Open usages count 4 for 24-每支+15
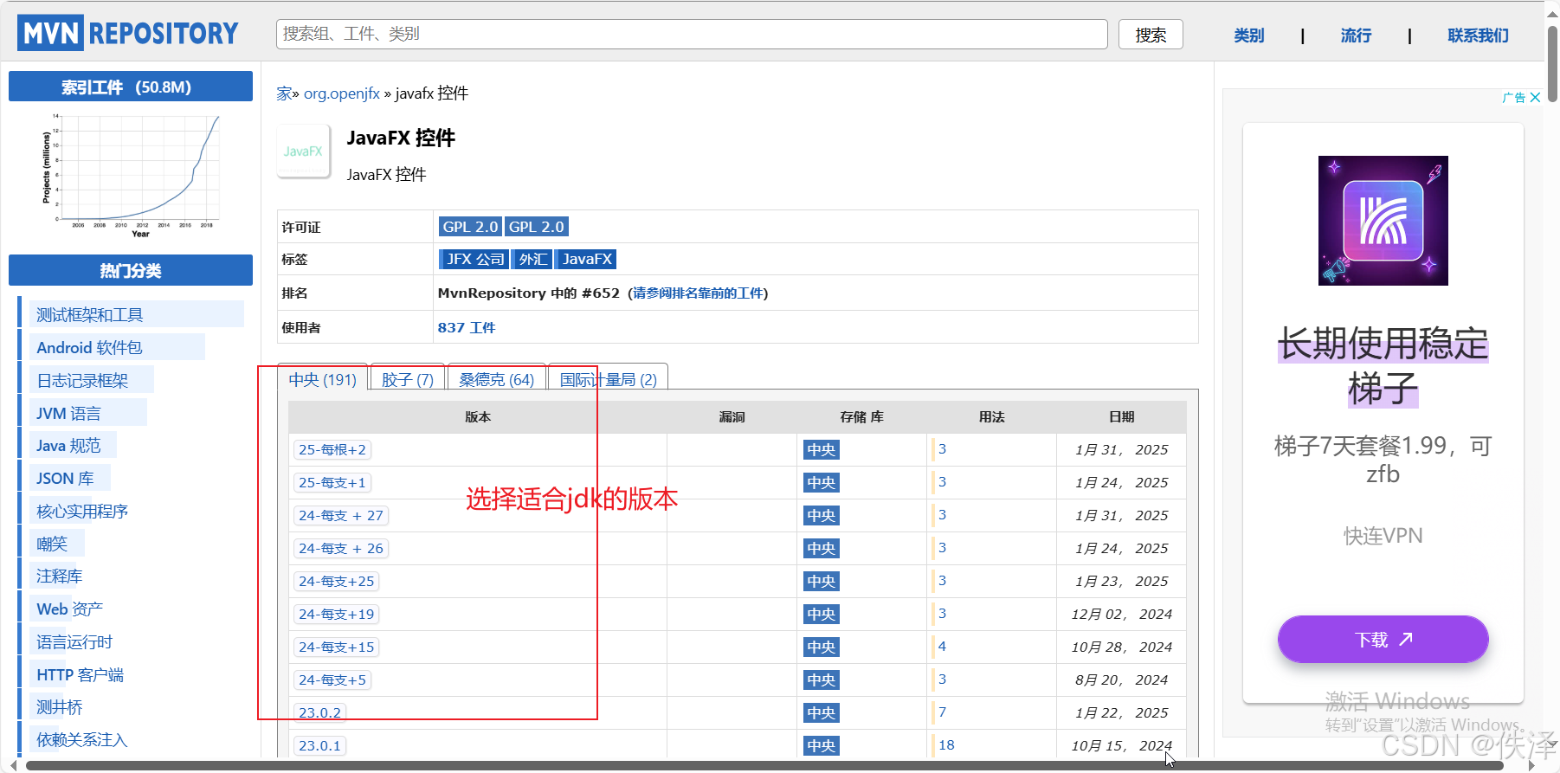This screenshot has width=1560, height=773. (942, 646)
